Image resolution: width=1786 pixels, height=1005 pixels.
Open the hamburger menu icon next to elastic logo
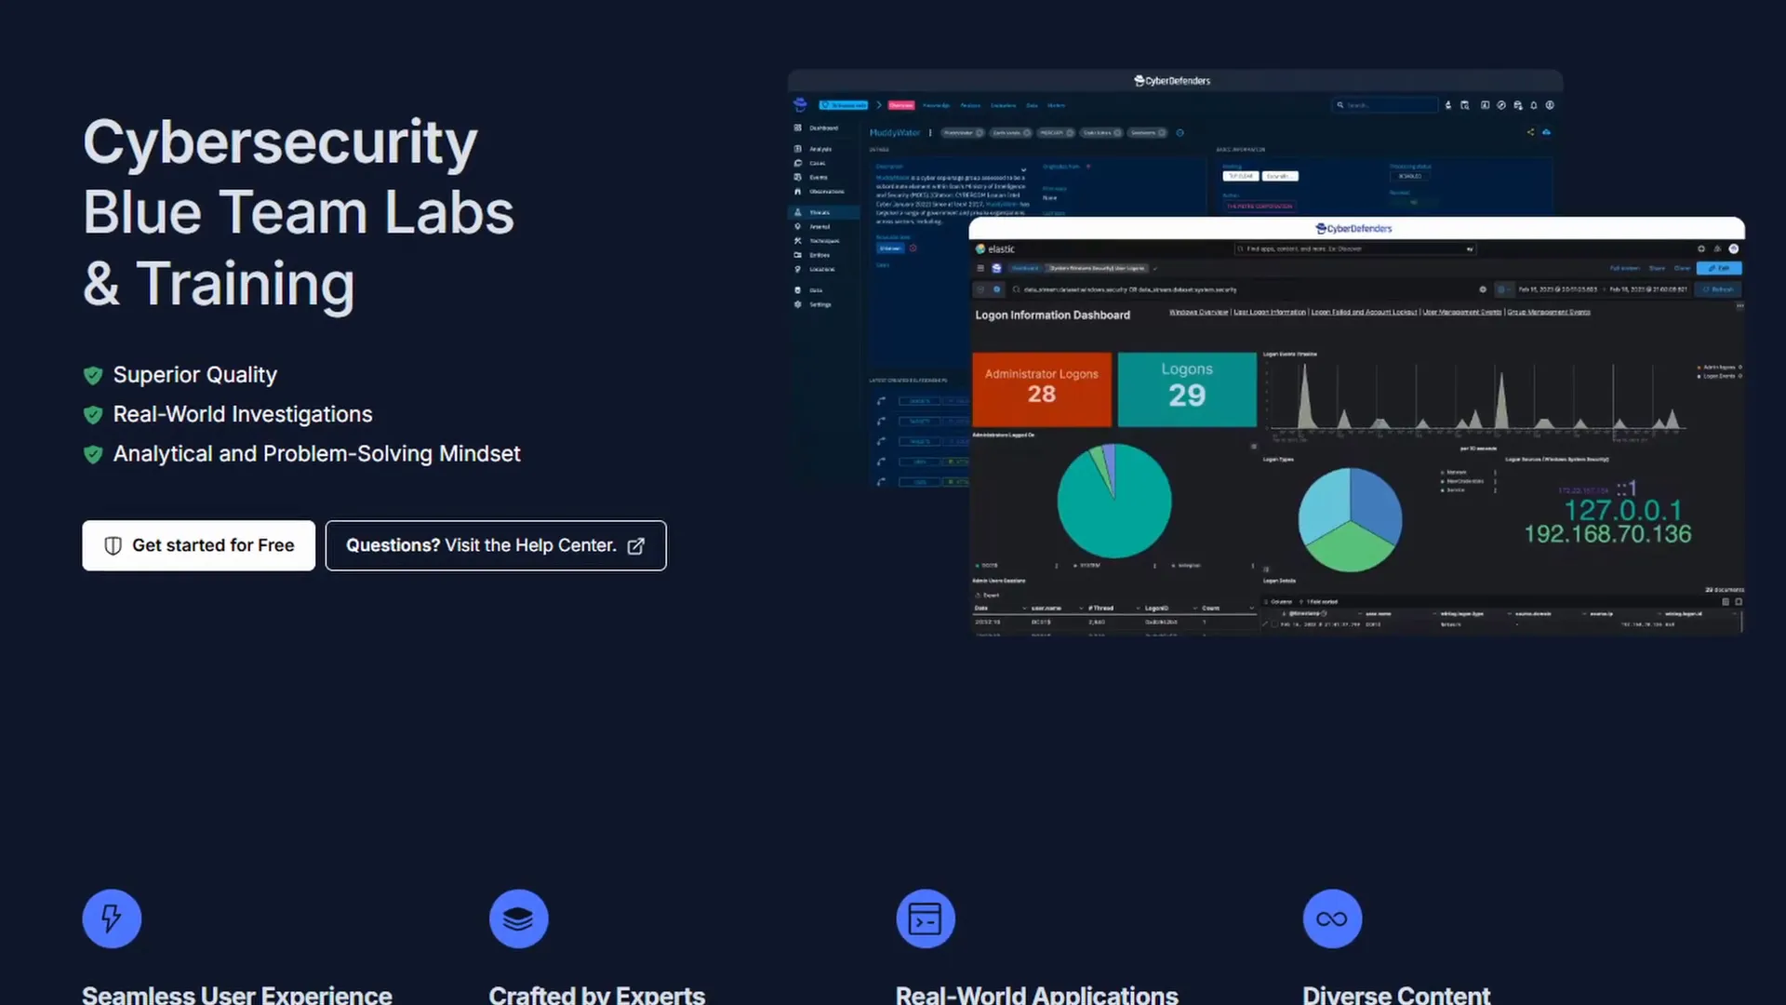click(x=981, y=268)
